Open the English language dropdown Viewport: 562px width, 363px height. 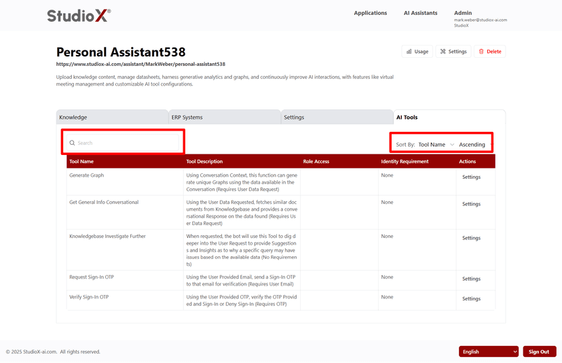tap(489, 351)
